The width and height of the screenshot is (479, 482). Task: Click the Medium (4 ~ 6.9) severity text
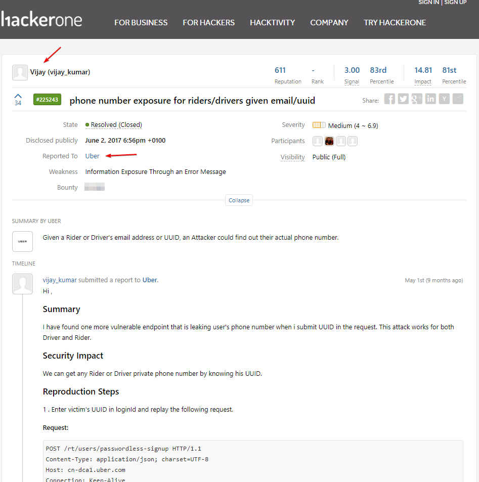tap(353, 126)
